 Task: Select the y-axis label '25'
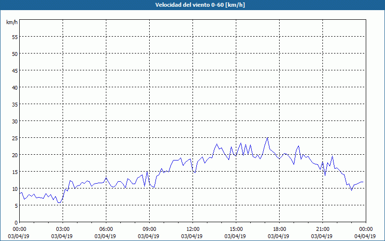(x=15, y=138)
